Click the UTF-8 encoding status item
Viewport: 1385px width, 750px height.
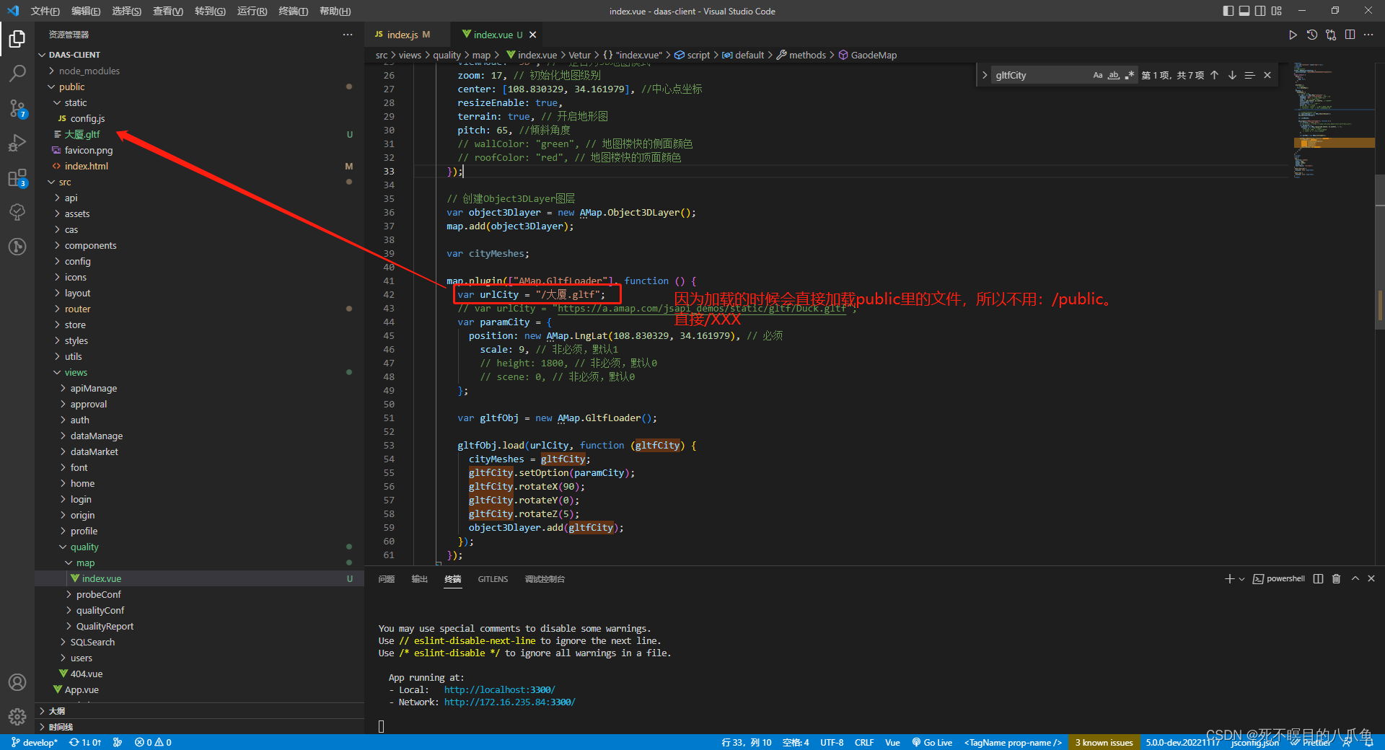click(832, 742)
